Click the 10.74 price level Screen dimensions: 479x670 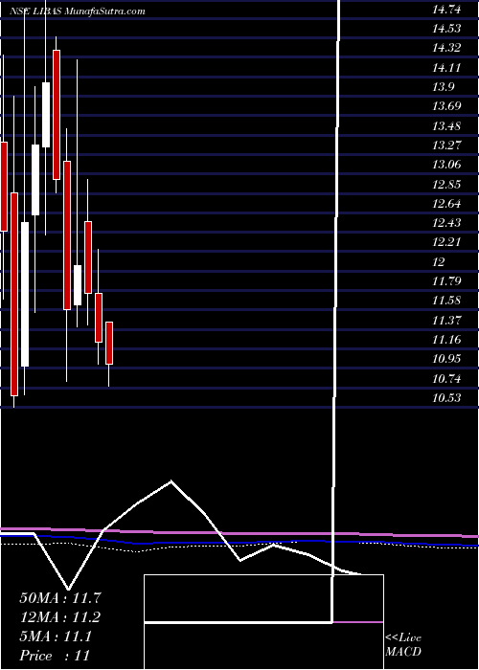click(x=446, y=378)
